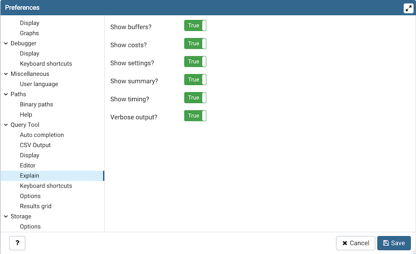Toggle the Show costs switch

tap(195, 44)
